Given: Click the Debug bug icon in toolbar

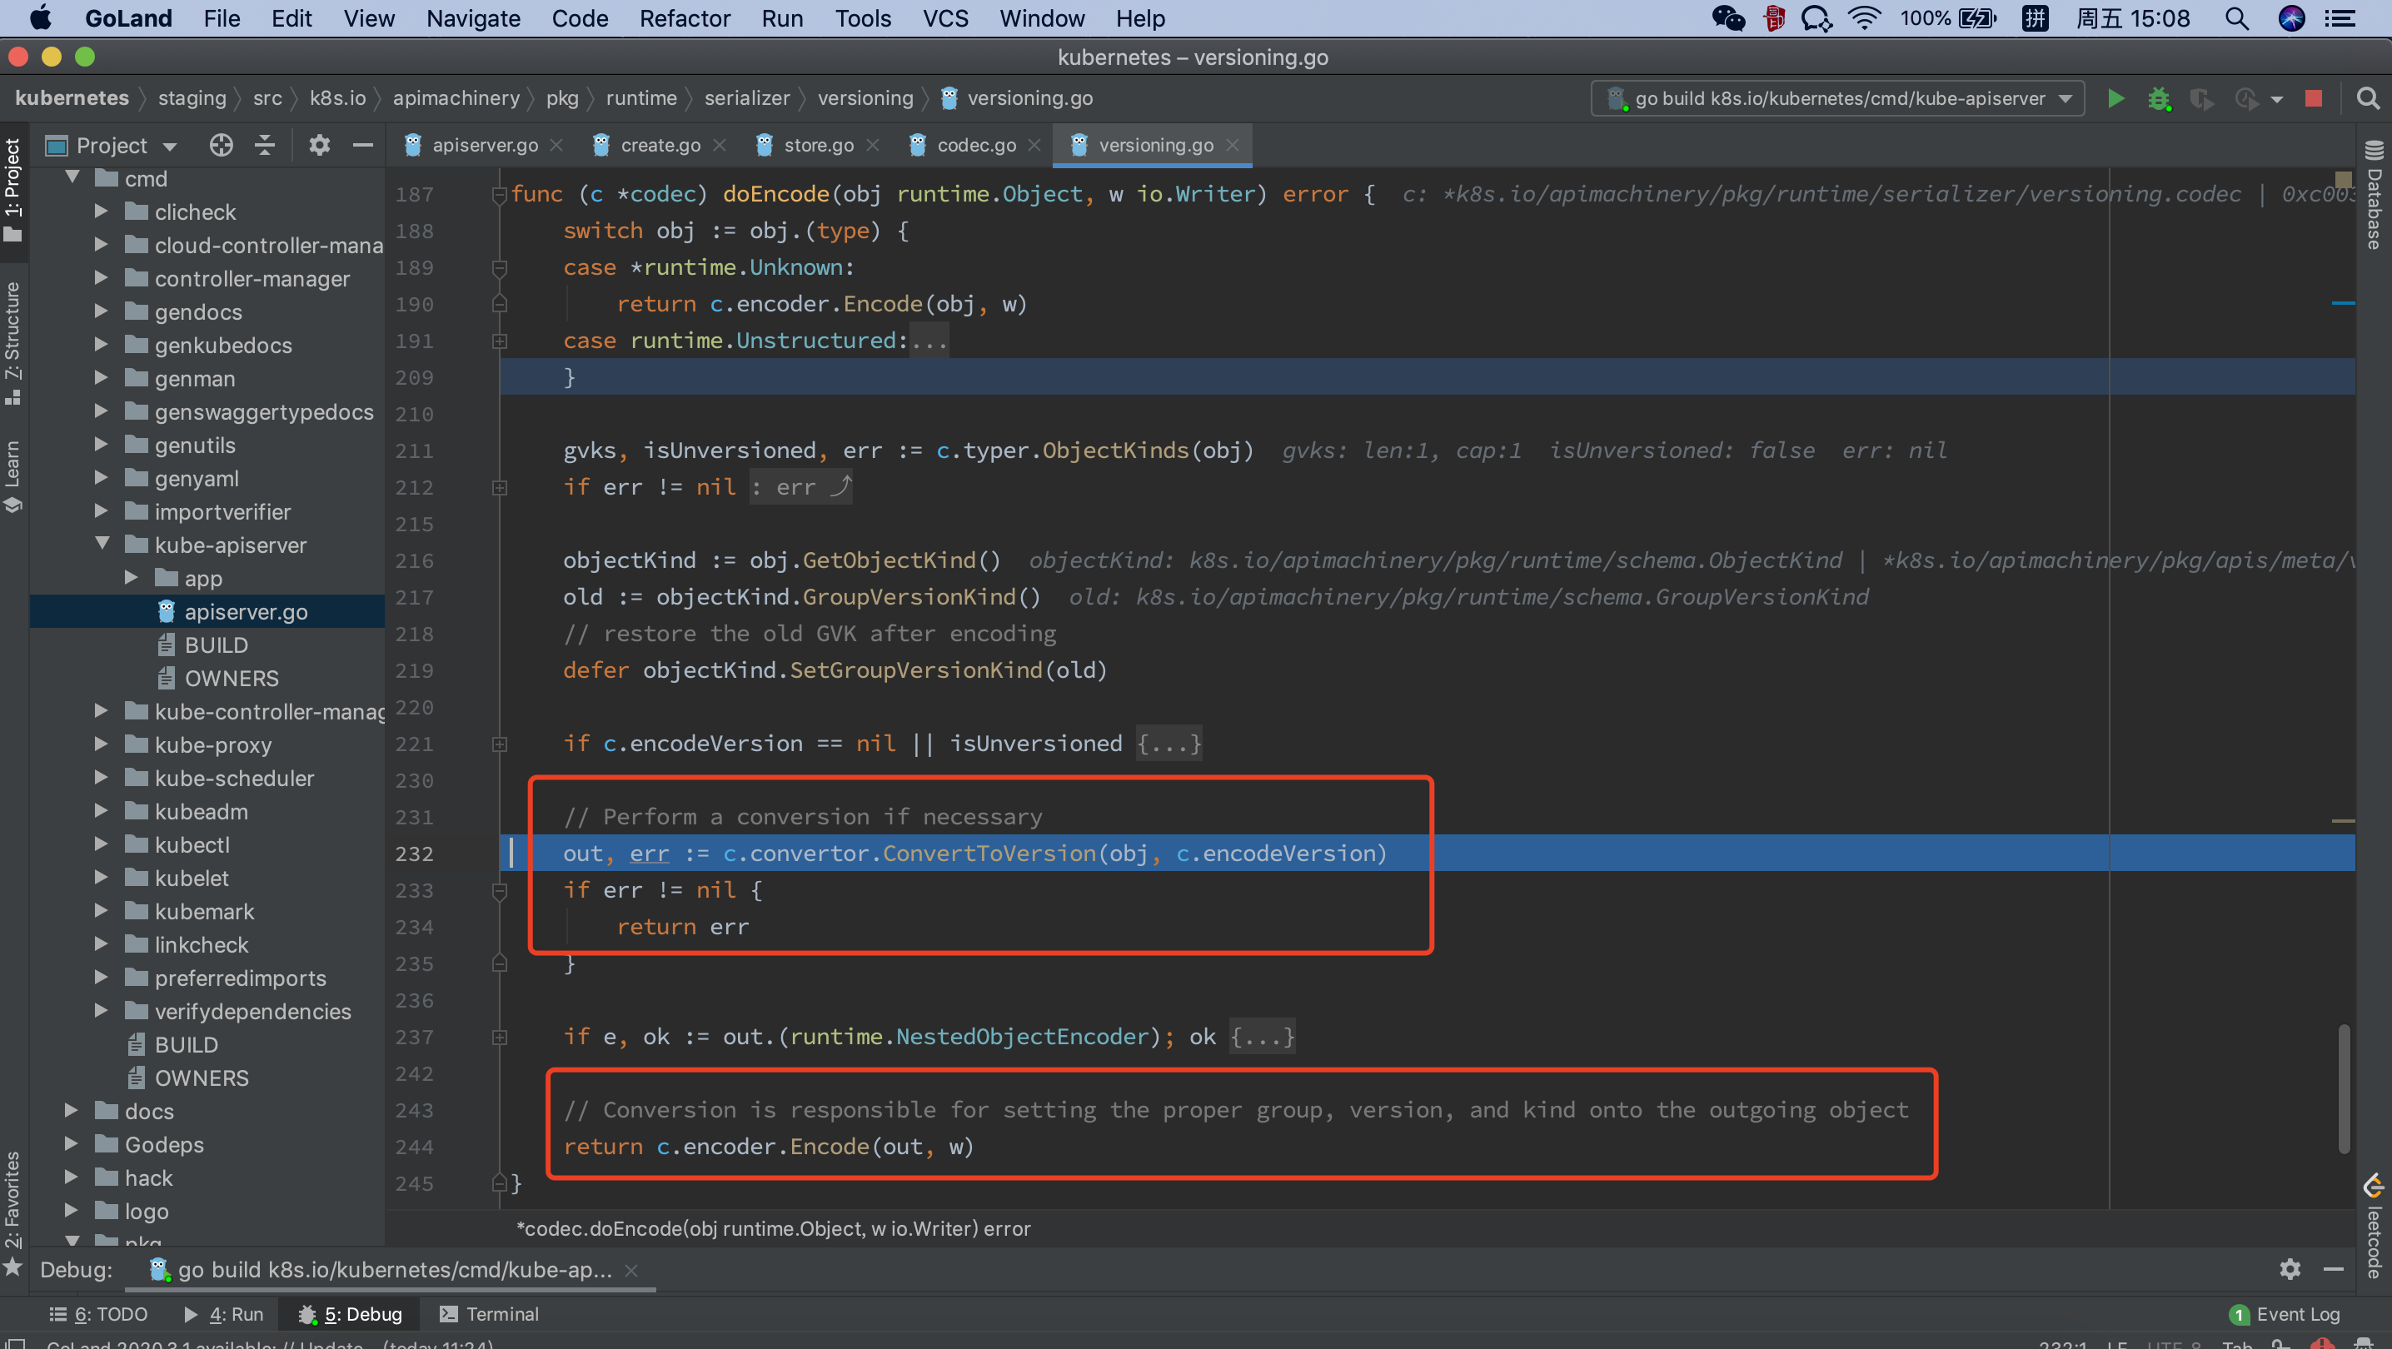Looking at the screenshot, I should point(2158,98).
